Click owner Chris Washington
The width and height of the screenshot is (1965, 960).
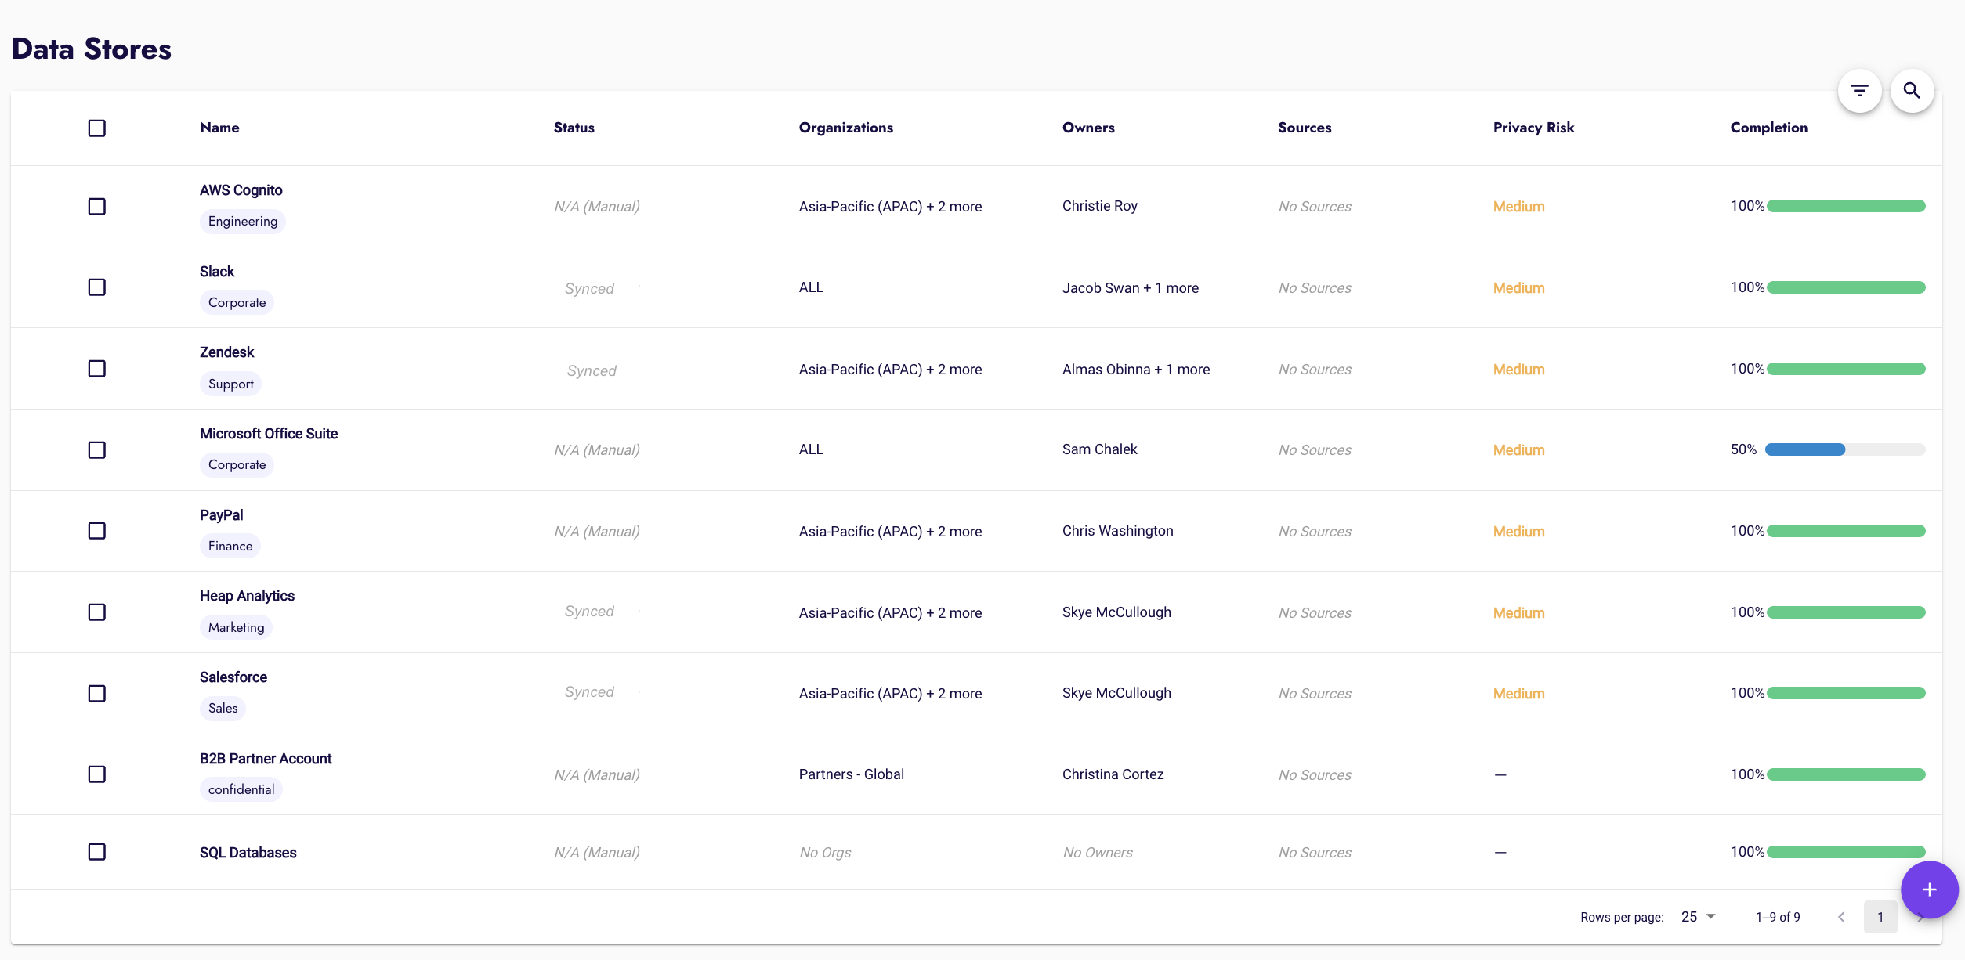click(x=1118, y=531)
